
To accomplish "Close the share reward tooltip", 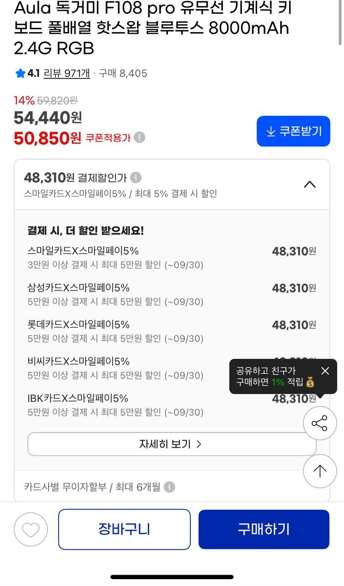I will click(x=325, y=371).
